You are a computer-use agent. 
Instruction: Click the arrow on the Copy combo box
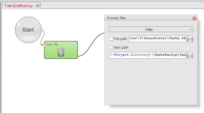pyautogui.click(x=191, y=29)
